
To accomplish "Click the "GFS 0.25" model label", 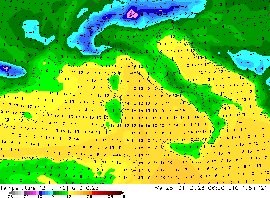I will pos(85,188).
